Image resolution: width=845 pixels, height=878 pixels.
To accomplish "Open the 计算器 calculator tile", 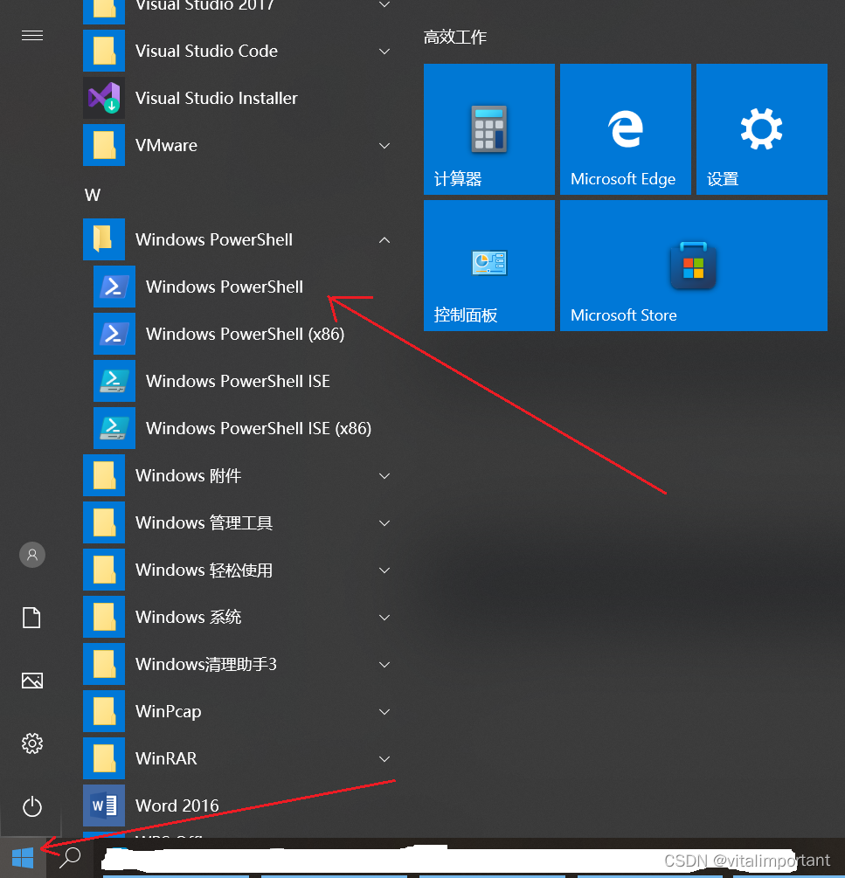I will pos(488,129).
